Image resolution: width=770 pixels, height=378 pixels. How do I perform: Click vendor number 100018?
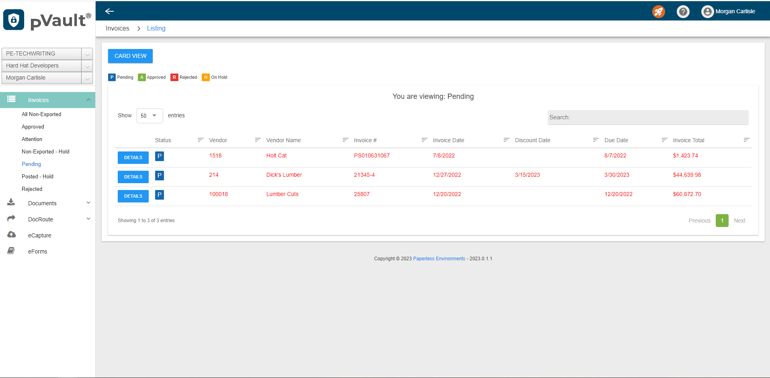pos(218,194)
